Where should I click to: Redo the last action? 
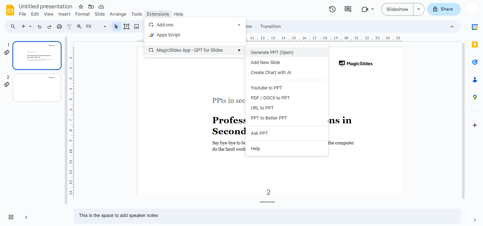pos(49,26)
